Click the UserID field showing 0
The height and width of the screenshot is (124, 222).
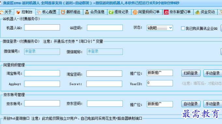[160, 83]
